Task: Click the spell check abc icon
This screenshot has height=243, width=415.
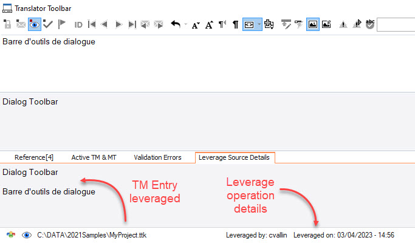Action: coord(369,24)
